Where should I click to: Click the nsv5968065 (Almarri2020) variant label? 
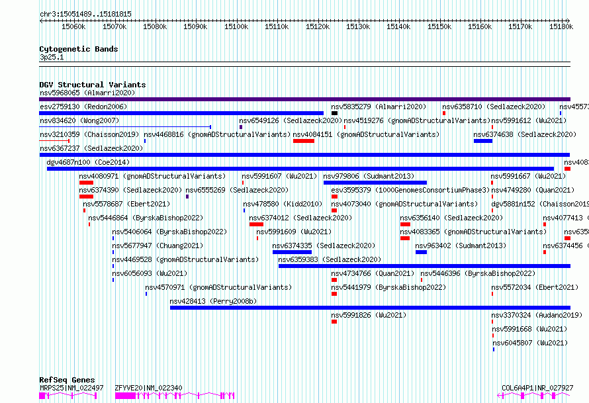click(x=87, y=93)
